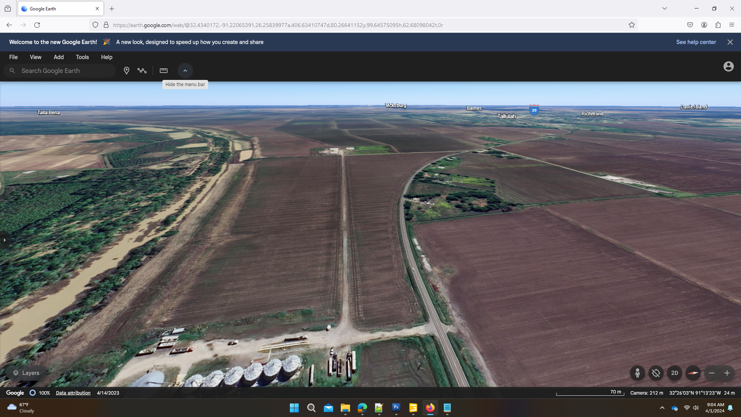Image resolution: width=741 pixels, height=417 pixels.
Task: Hide the menu bar chevron
Action: point(185,71)
